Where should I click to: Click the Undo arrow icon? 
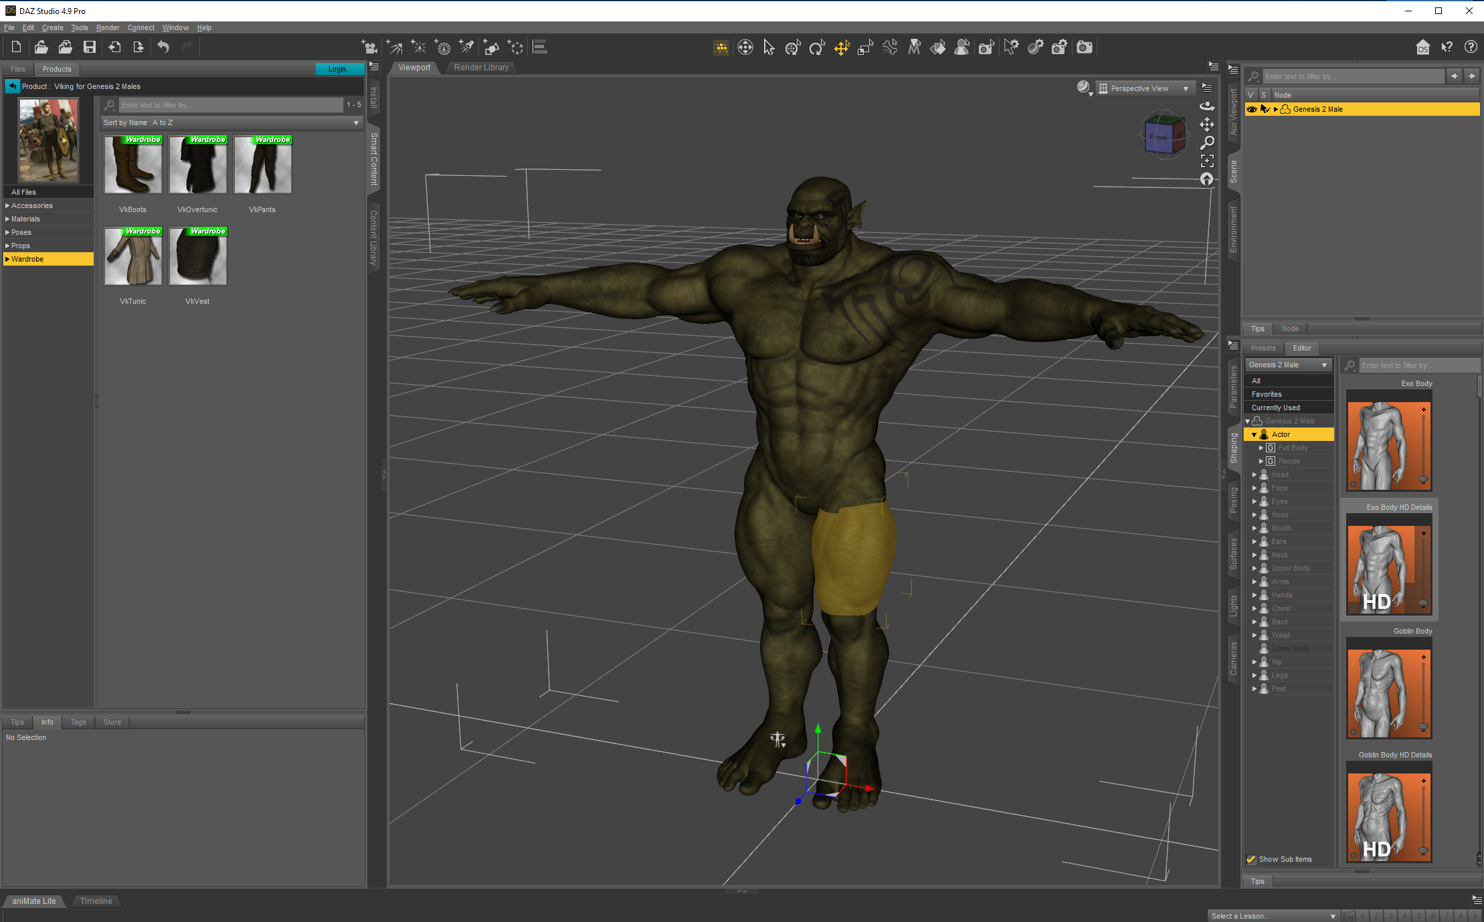(x=163, y=47)
